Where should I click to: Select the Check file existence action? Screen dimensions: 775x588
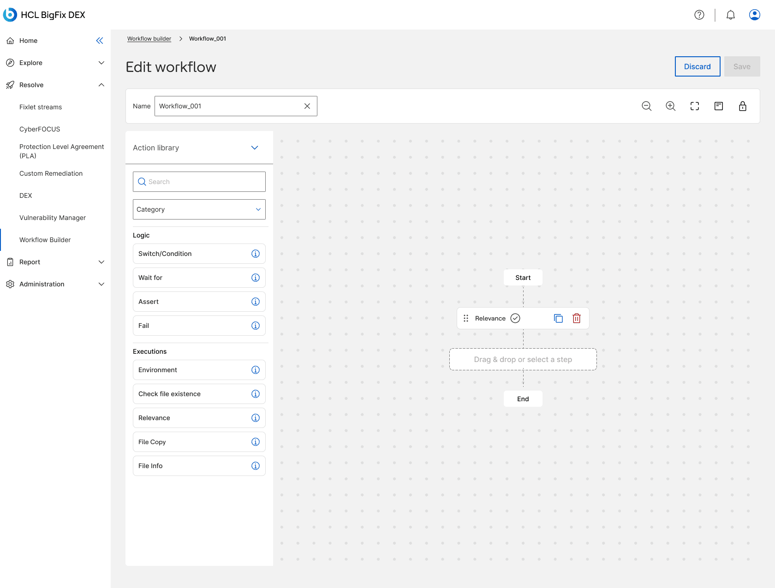click(199, 394)
